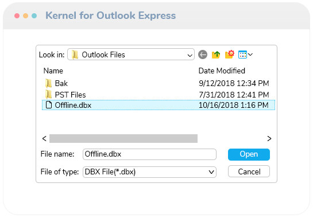Click the teal window maximize dot
Image resolution: width=313 pixels, height=218 pixels.
click(x=34, y=15)
